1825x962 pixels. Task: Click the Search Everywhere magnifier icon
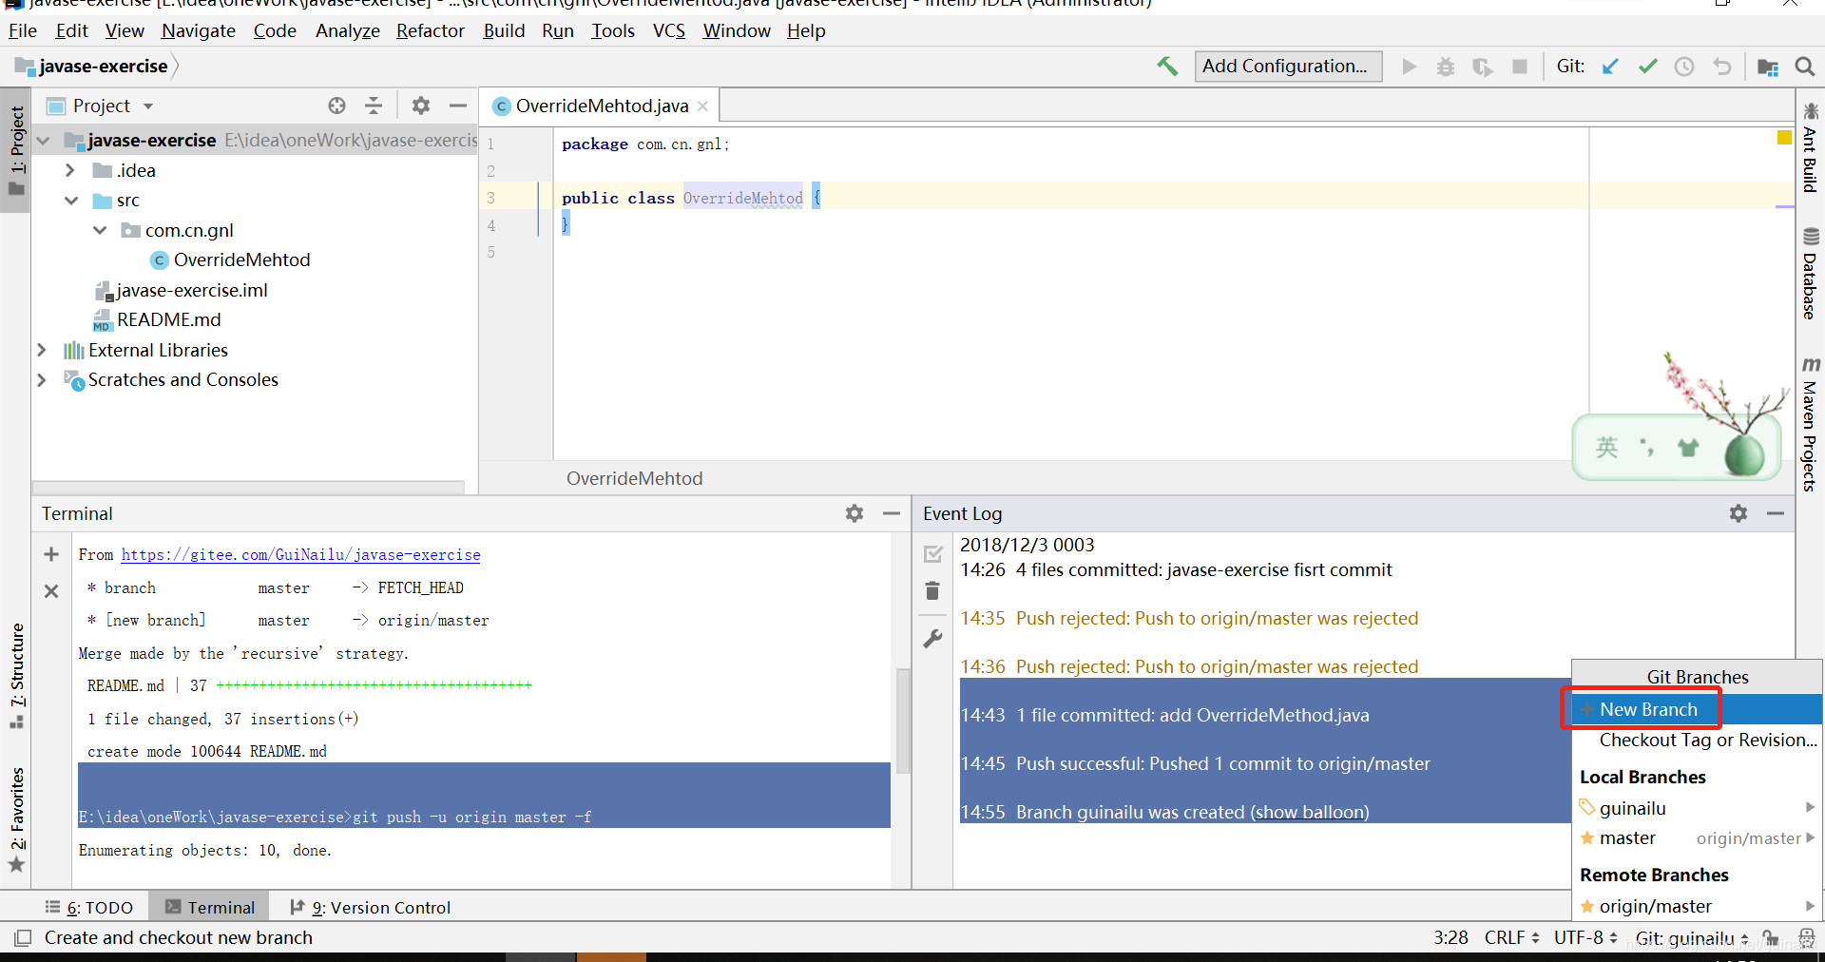click(1804, 67)
